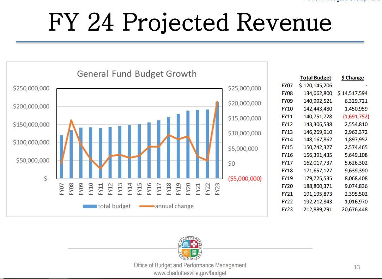Click the FY07 total budget value $120,145,206

point(315,85)
